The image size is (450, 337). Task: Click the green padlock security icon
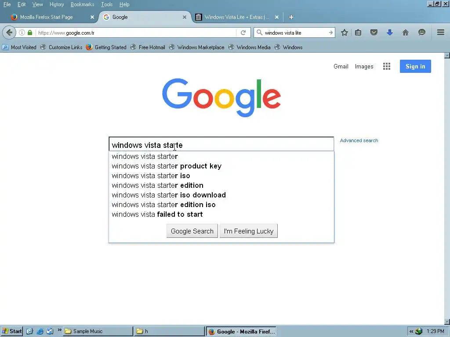coord(30,32)
